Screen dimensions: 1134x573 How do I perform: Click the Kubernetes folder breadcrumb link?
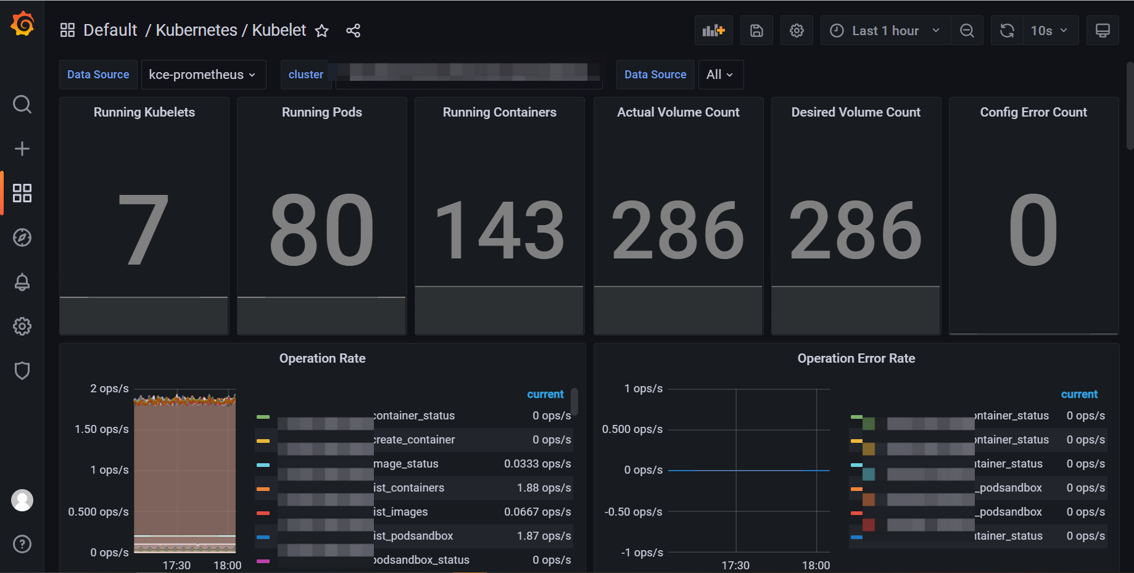point(196,30)
